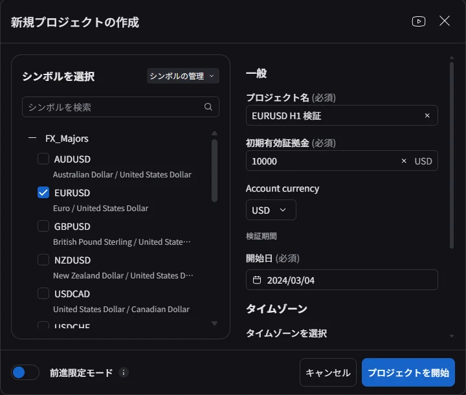Click the AUDUSD symbol name
This screenshot has width=466, height=395.
pos(72,159)
